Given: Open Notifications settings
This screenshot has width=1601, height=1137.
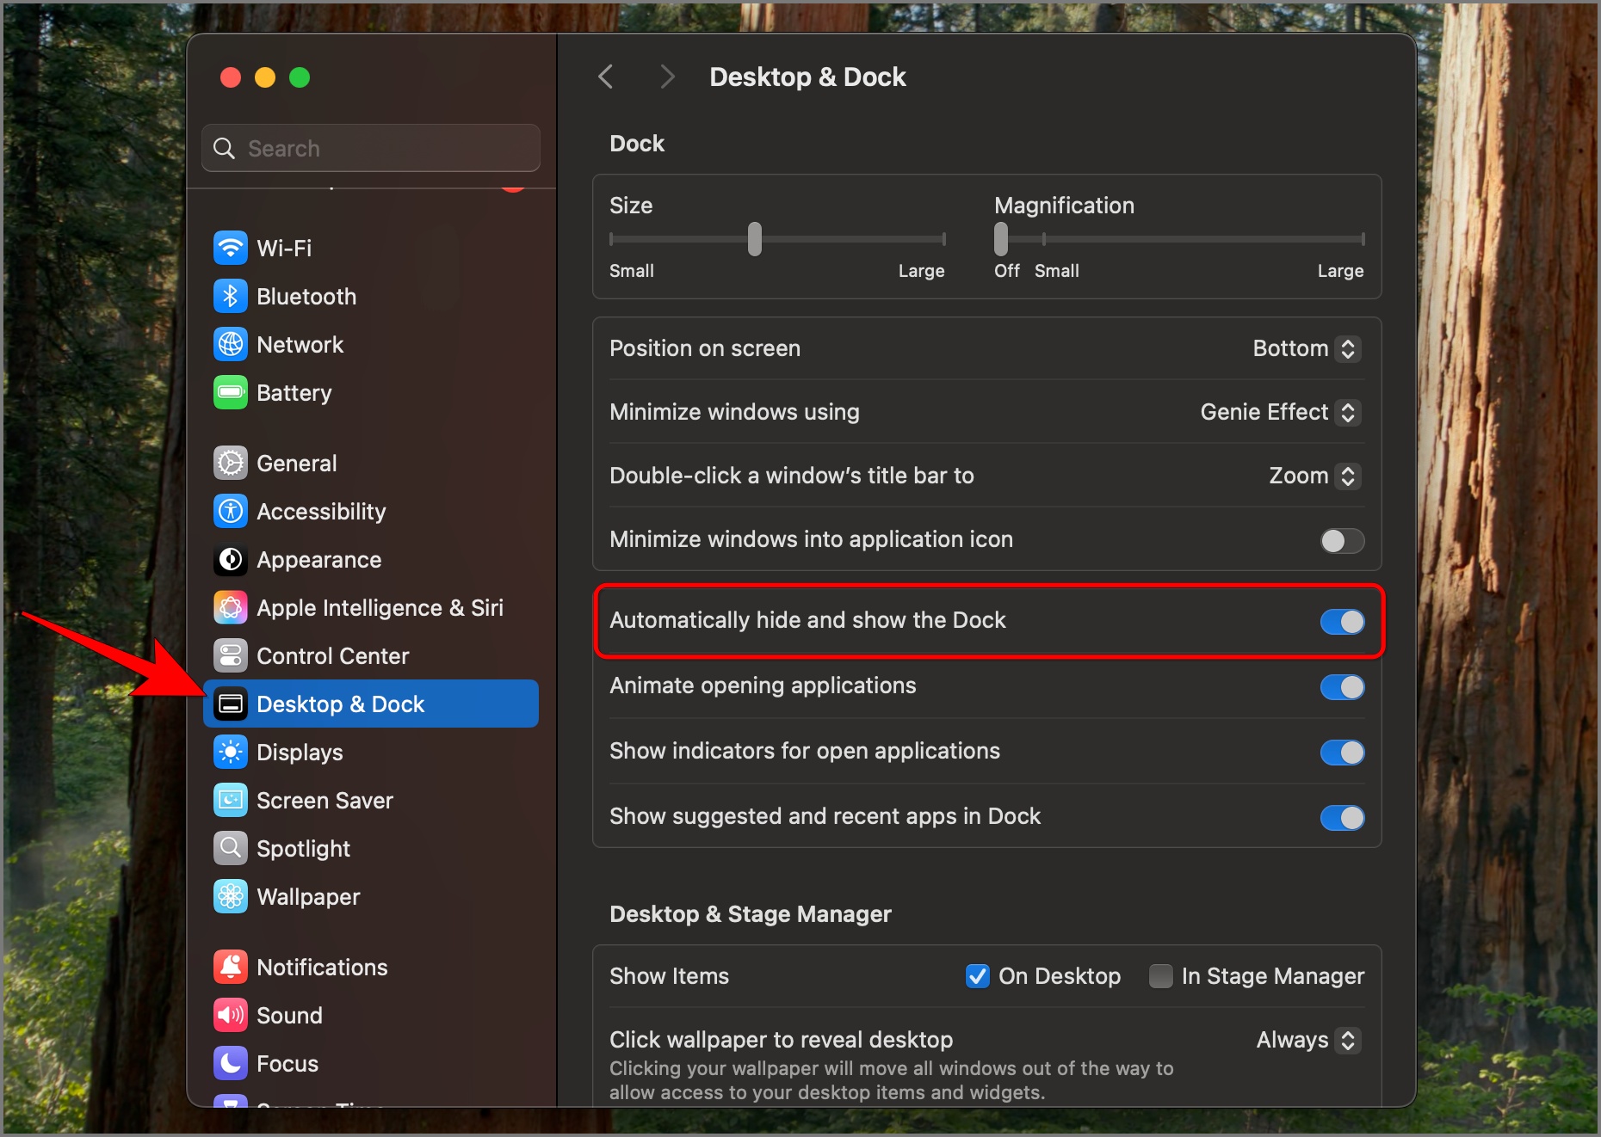Looking at the screenshot, I should point(322,967).
